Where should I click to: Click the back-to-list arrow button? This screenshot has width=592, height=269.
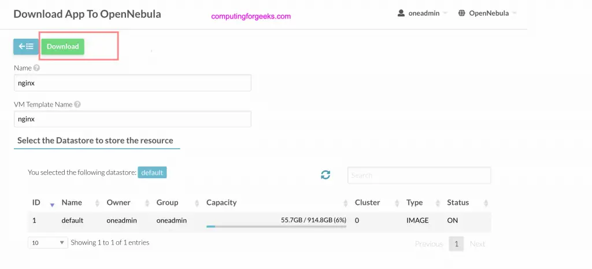coord(26,46)
